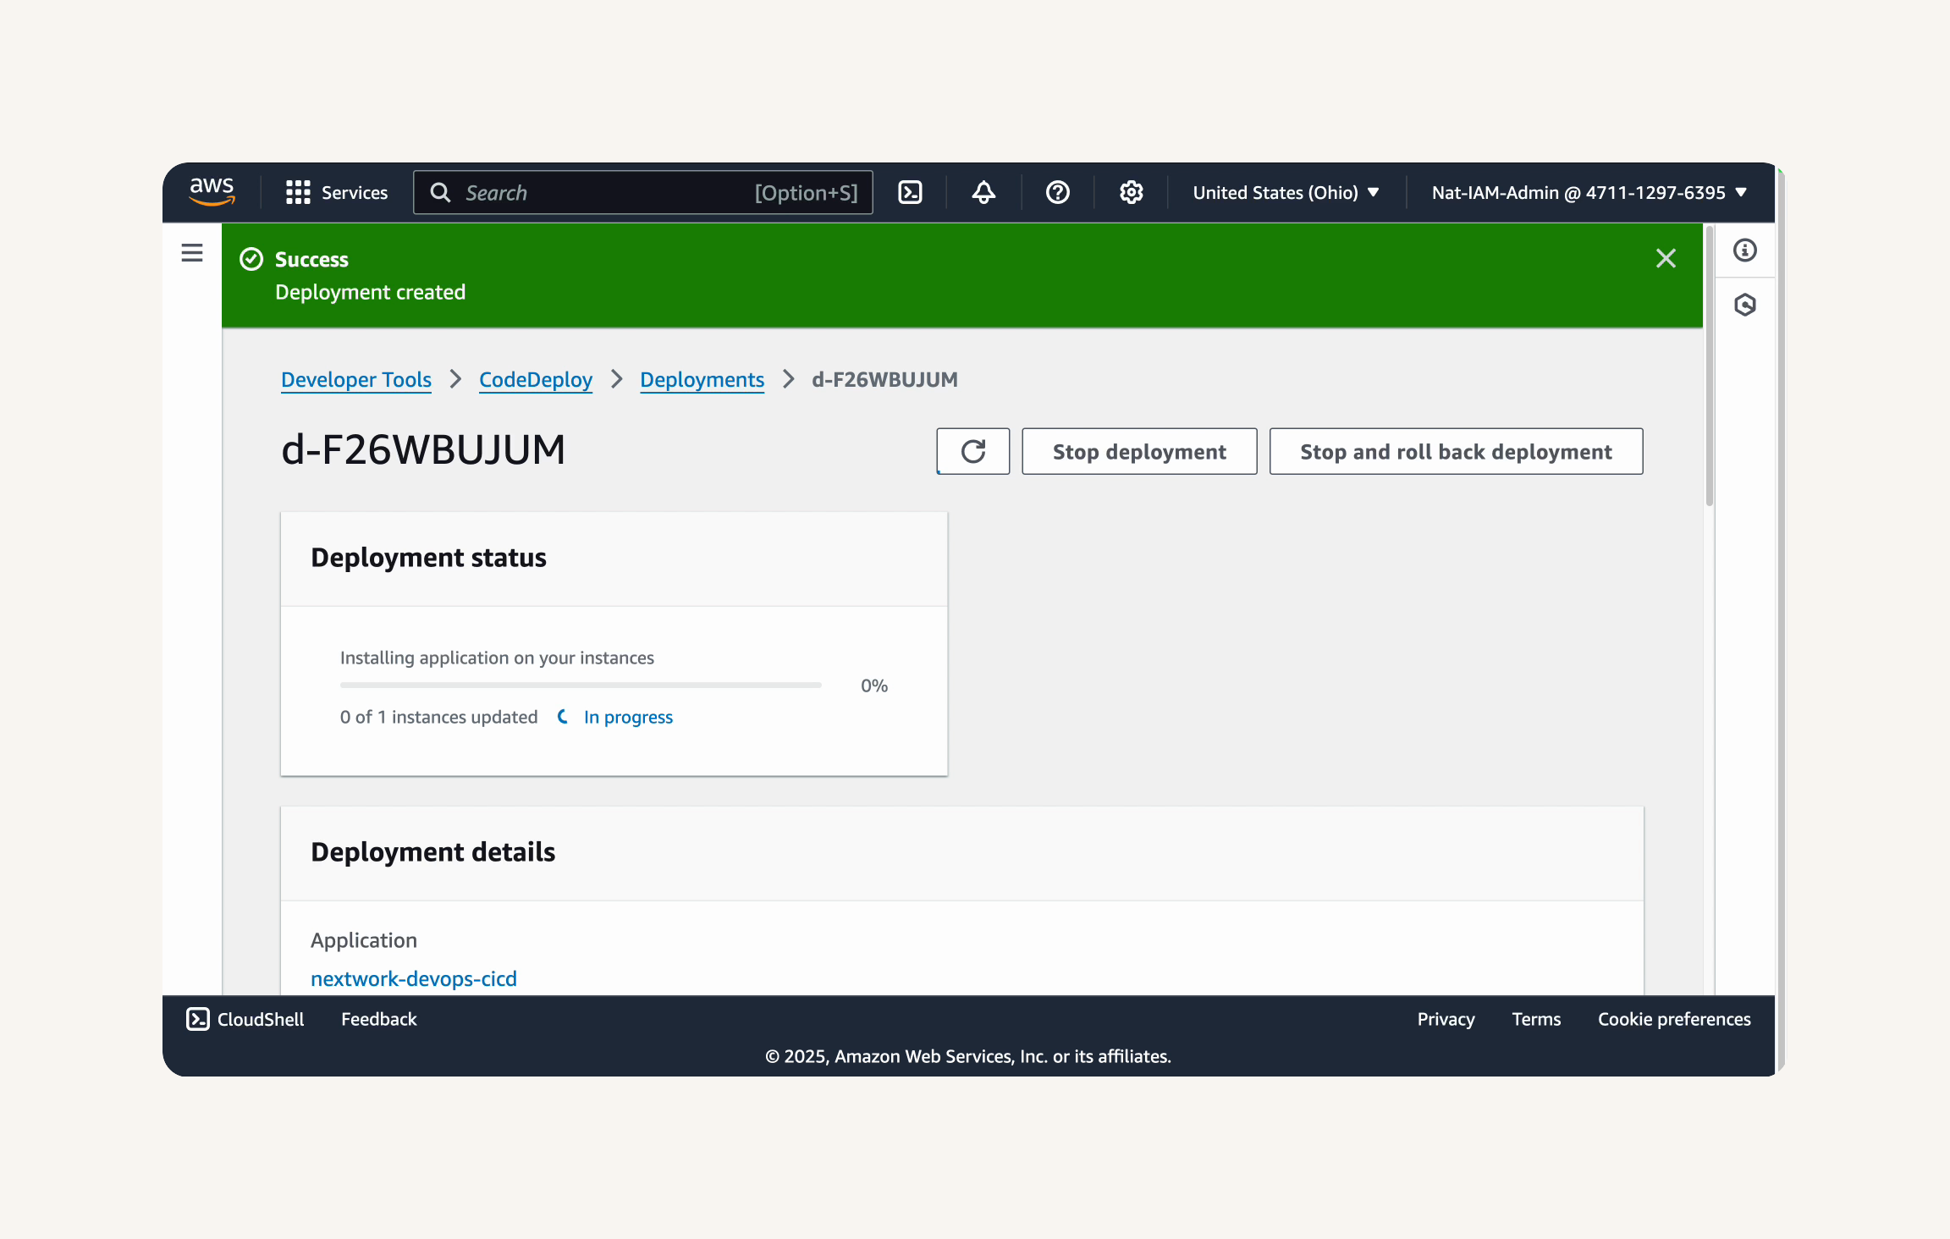Click the Application field label
The height and width of the screenshot is (1239, 1950).
click(x=364, y=940)
